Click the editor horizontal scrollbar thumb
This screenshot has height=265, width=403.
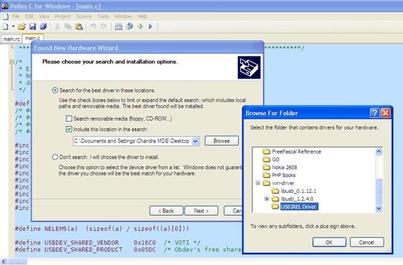pyautogui.click(x=17, y=262)
